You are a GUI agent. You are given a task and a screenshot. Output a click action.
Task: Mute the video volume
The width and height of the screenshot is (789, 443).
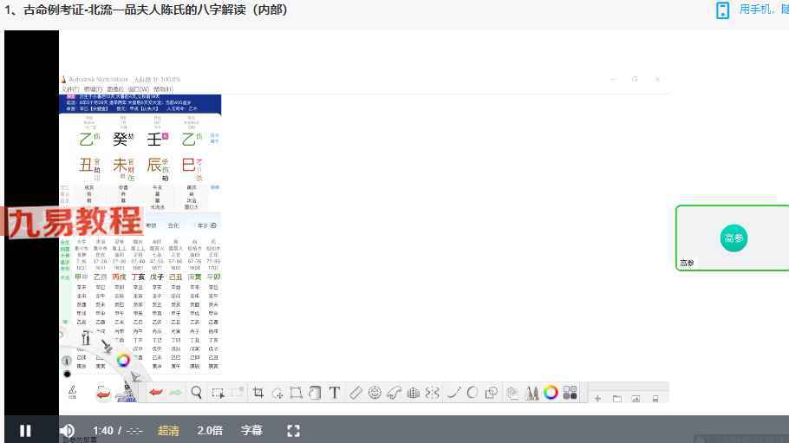point(67,430)
